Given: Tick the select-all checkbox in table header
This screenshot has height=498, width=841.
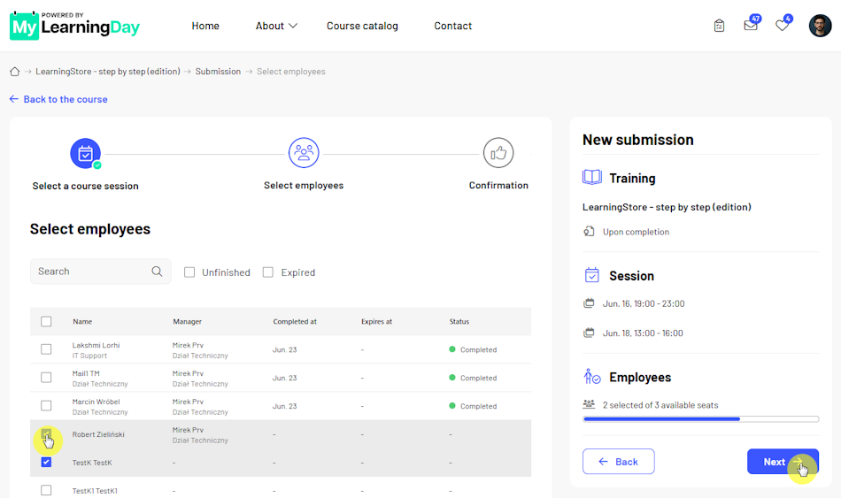Looking at the screenshot, I should [x=46, y=322].
